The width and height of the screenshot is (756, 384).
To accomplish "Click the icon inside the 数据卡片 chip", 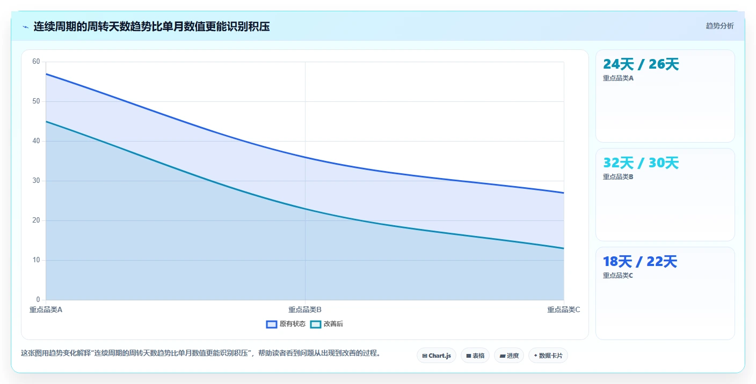I will tap(535, 356).
